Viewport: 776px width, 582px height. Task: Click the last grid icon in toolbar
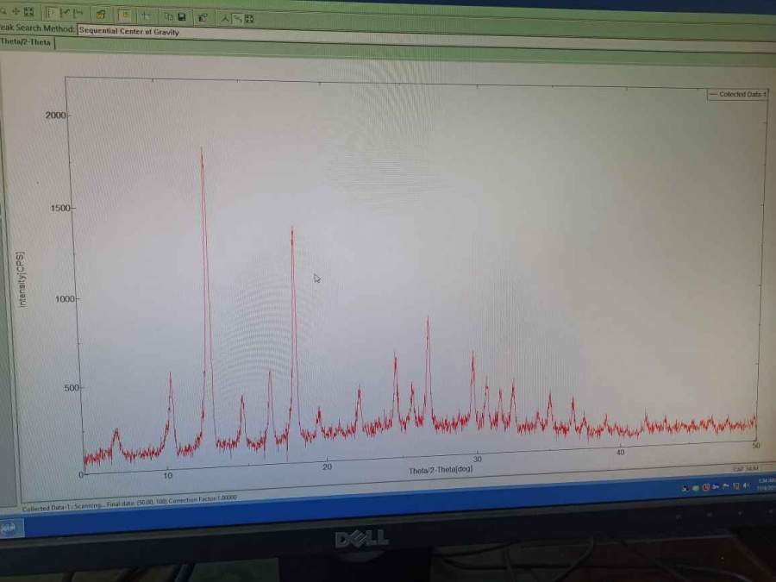pyautogui.click(x=249, y=19)
